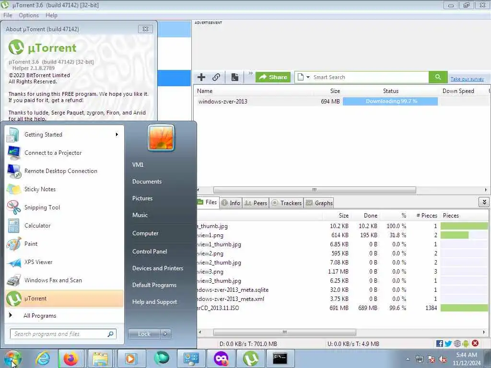Show hidden system tray icons arrow
This screenshot has width=491, height=368.
pos(408,359)
